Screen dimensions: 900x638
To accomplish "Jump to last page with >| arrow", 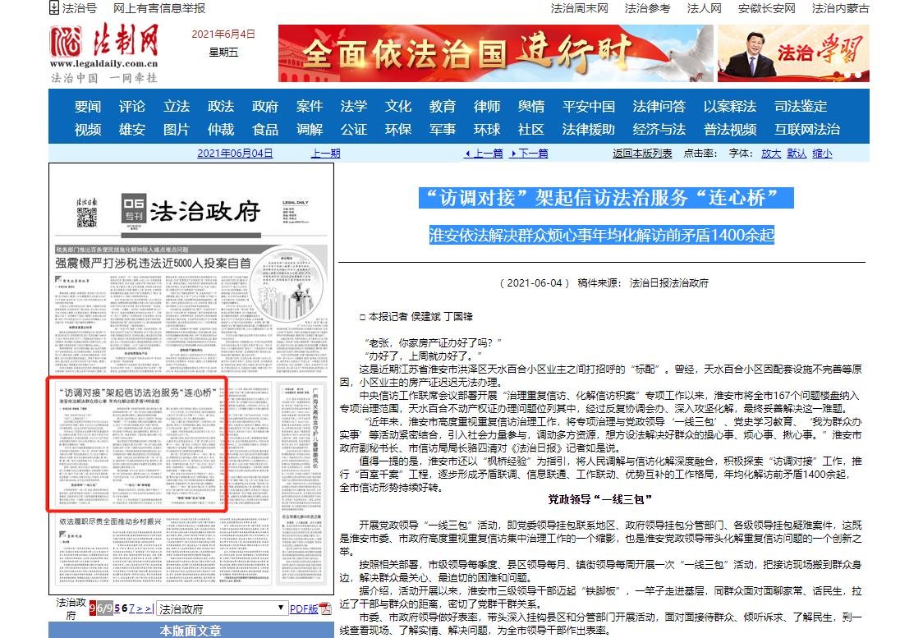I will 149,608.
